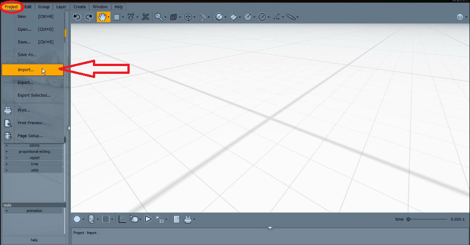Click the graph curve icon
The width and height of the screenshot is (470, 245).
tap(122, 219)
